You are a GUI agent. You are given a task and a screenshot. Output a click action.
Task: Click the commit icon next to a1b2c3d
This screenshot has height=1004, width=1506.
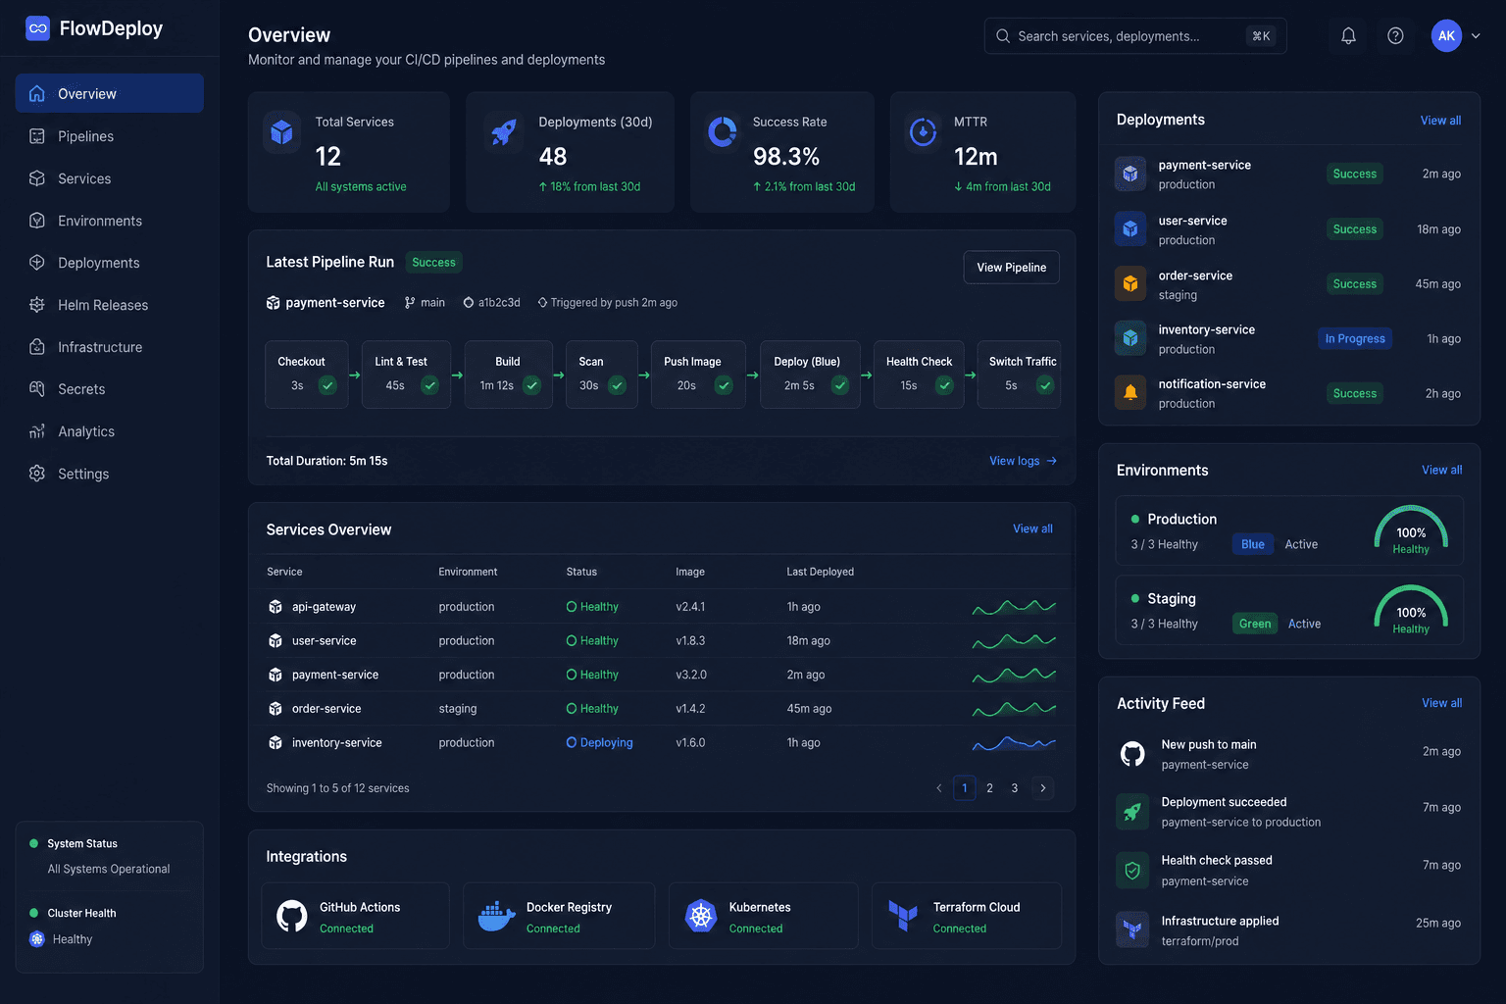(x=469, y=303)
